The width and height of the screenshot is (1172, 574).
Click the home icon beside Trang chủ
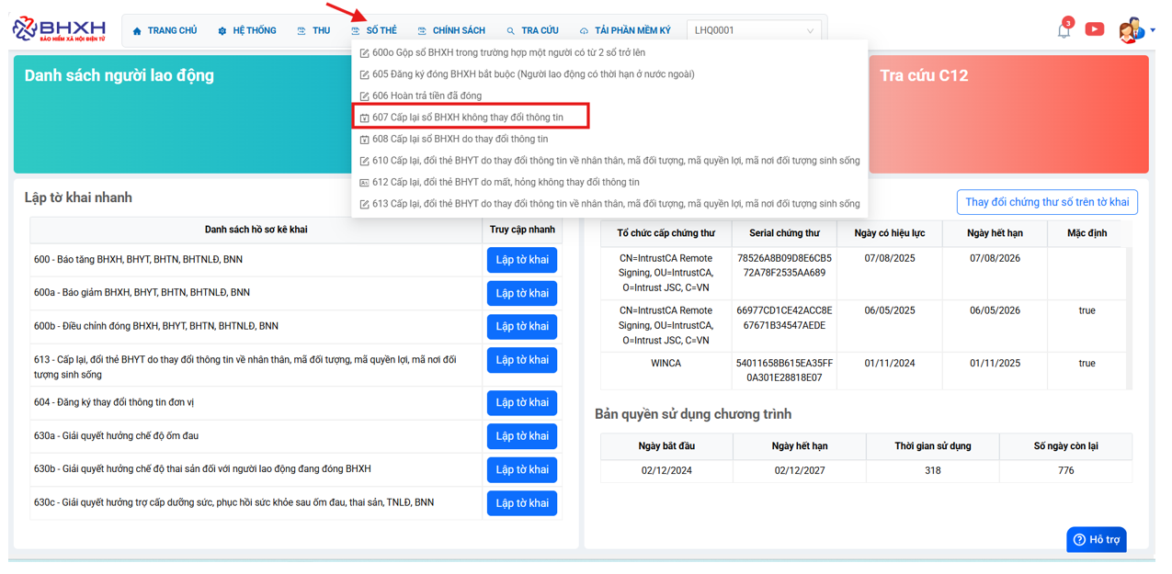tap(137, 31)
